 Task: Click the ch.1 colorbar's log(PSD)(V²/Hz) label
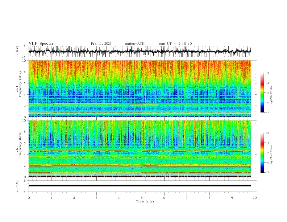pyautogui.click(x=271, y=95)
